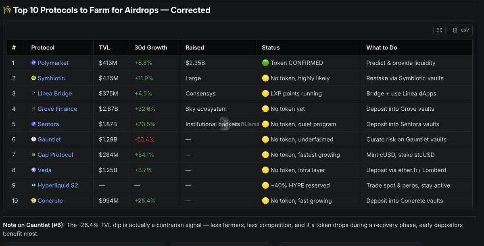484x246 pixels.
Task: Open the Polymarket protocol link
Action: (x=53, y=63)
